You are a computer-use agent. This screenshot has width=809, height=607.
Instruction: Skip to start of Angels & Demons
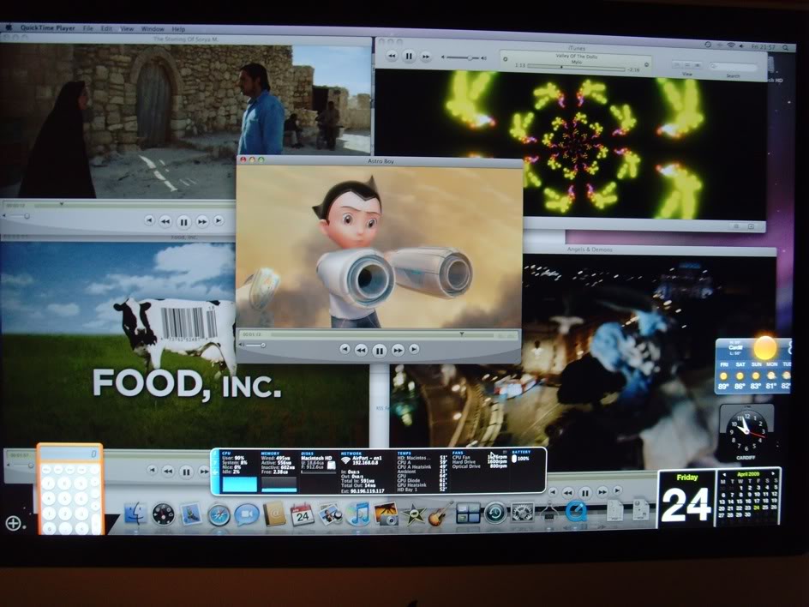(x=553, y=491)
